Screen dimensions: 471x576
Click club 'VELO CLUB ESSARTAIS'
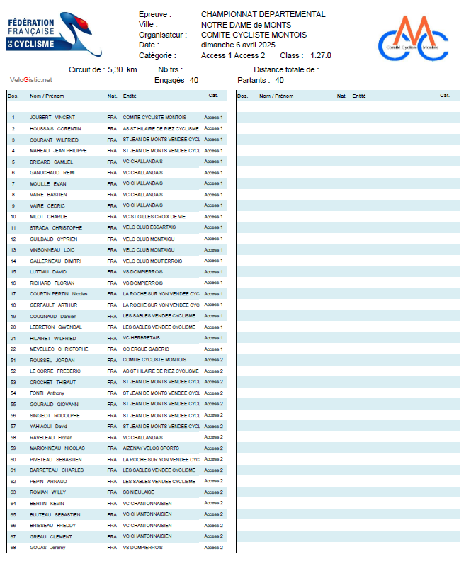pyautogui.click(x=149, y=227)
